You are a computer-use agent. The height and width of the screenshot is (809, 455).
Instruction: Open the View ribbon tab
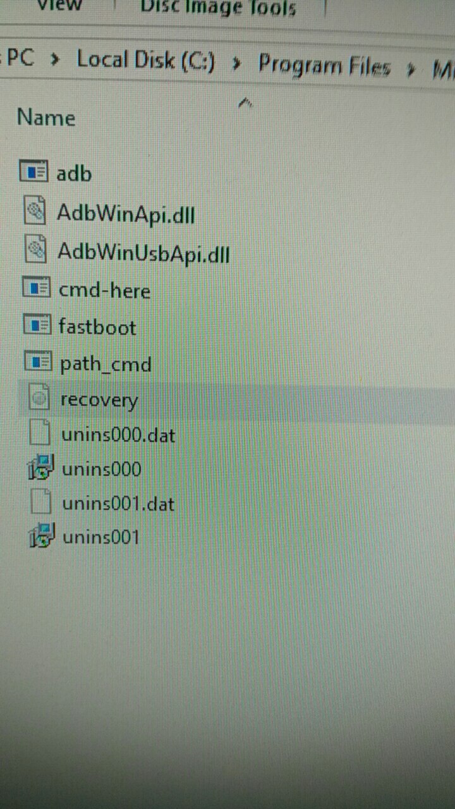coord(59,6)
